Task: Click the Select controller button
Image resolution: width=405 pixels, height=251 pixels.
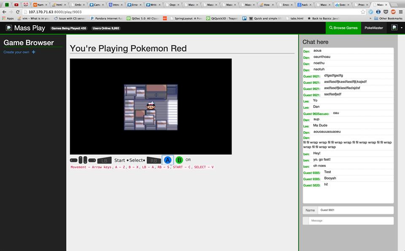Action: pos(136,160)
